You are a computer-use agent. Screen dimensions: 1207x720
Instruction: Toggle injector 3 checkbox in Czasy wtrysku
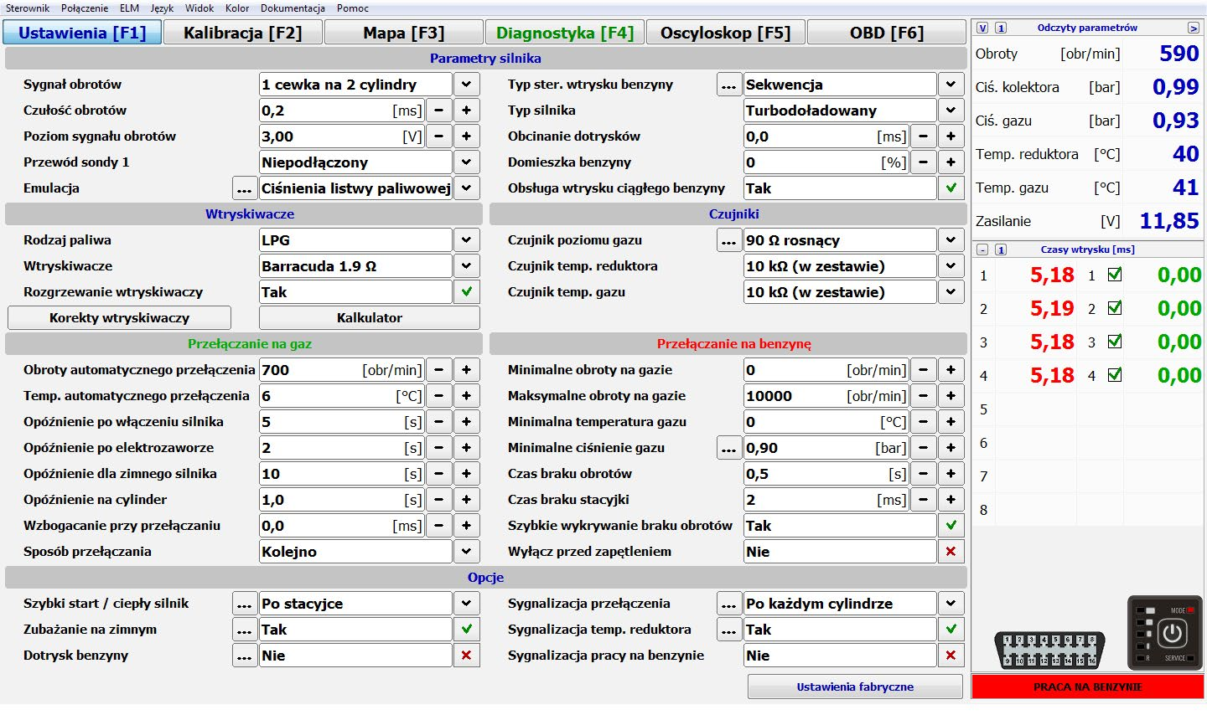(x=1115, y=342)
